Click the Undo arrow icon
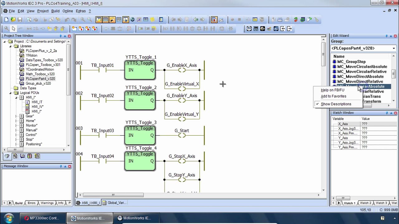This screenshot has height=224, width=399. click(67, 20)
